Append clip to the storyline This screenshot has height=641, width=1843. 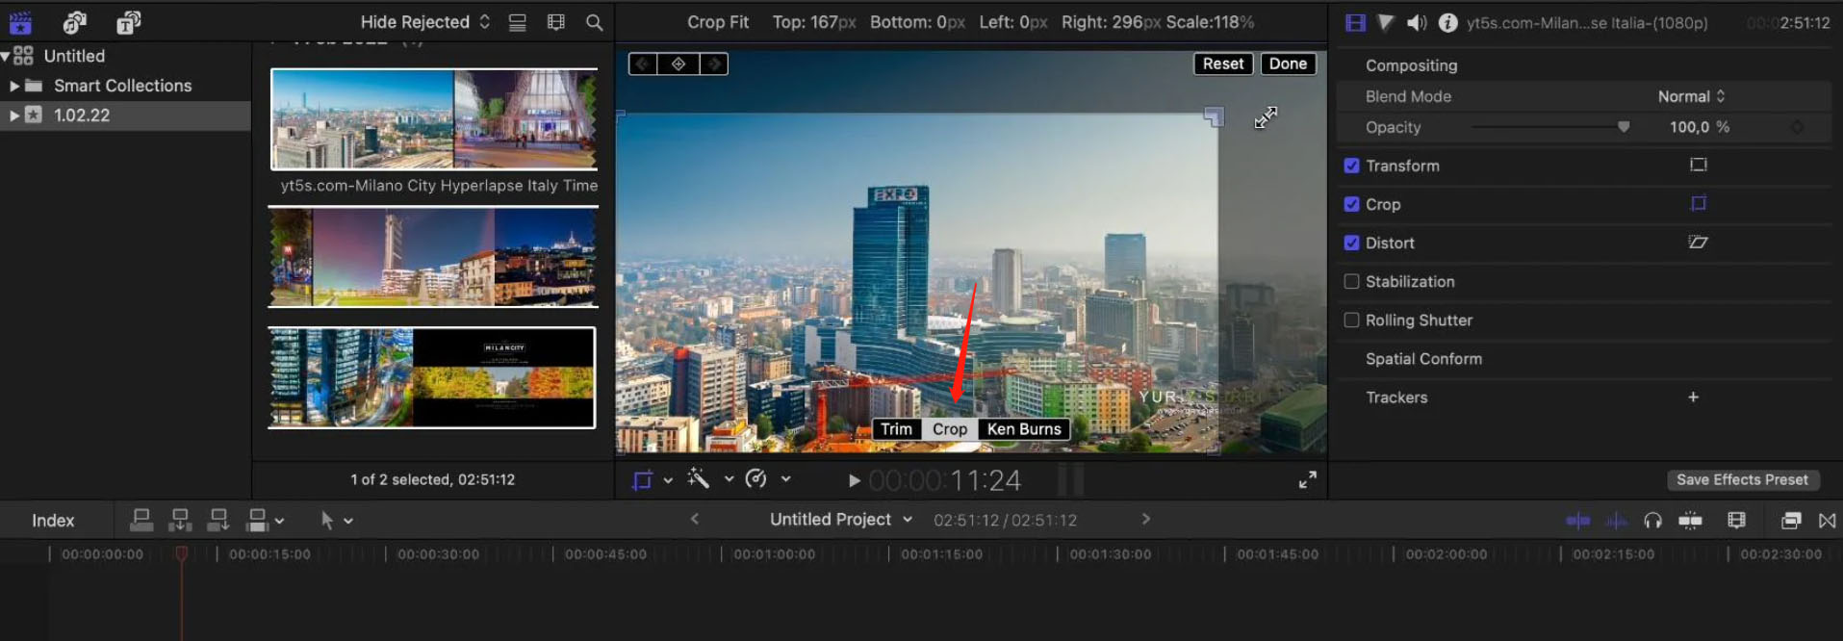click(218, 521)
